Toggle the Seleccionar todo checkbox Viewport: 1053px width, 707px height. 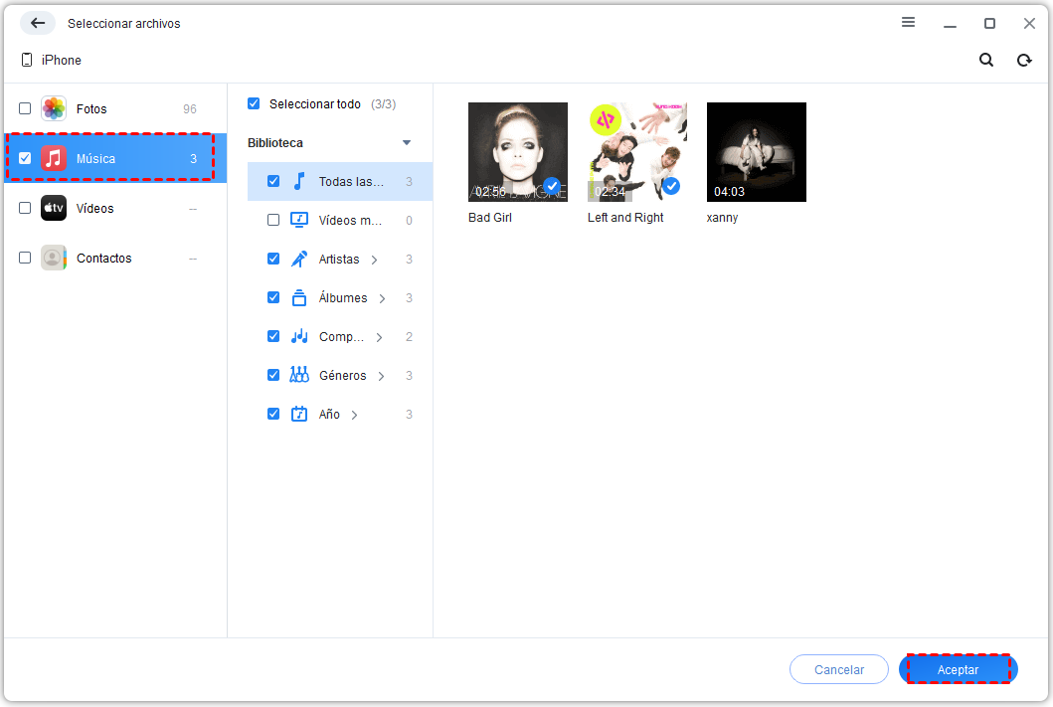[x=254, y=103]
